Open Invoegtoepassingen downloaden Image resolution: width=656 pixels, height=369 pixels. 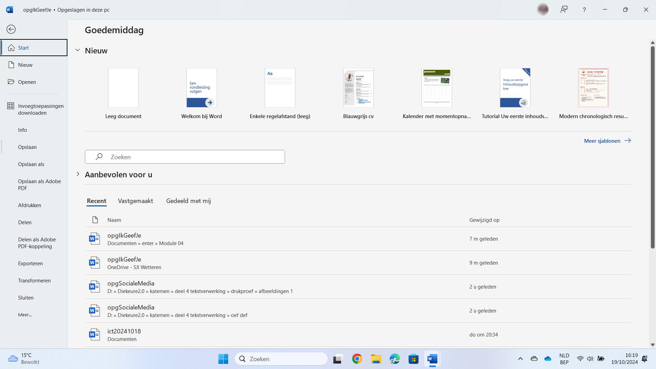[34, 109]
